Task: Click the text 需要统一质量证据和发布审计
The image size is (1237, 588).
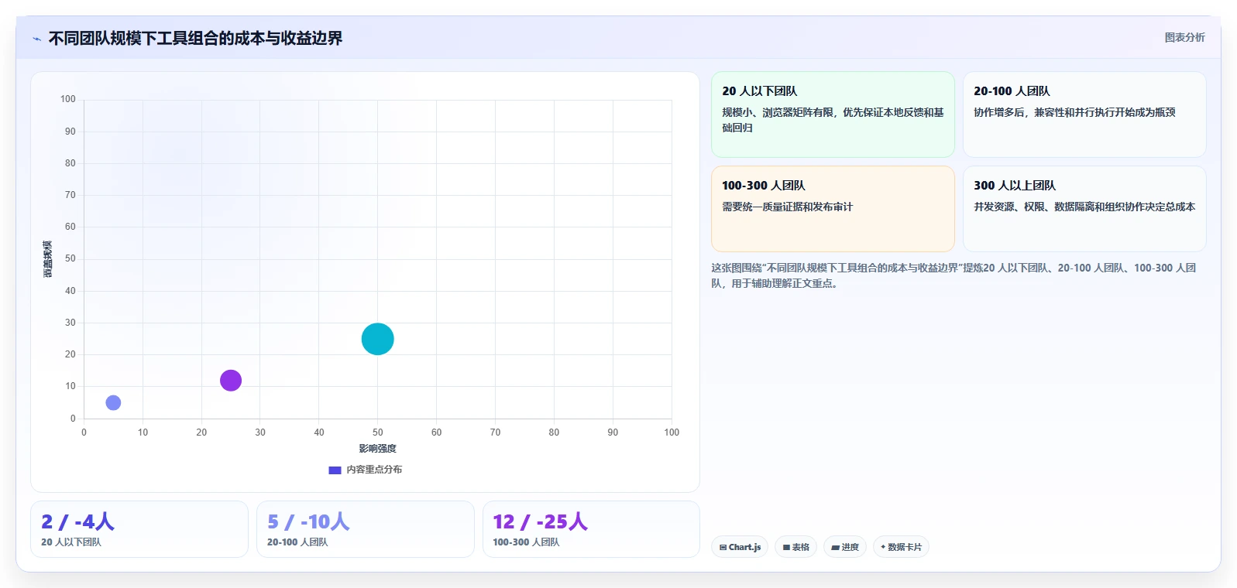Action: 787,207
